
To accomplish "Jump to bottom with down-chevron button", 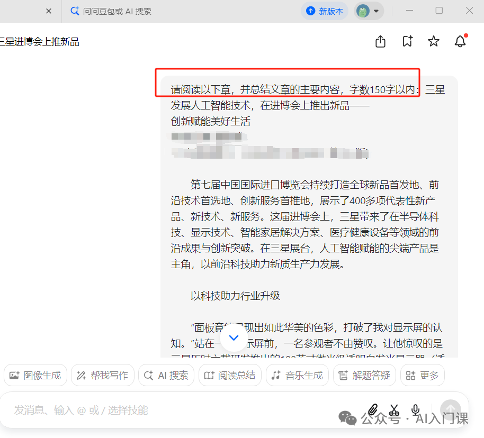I will click(234, 337).
